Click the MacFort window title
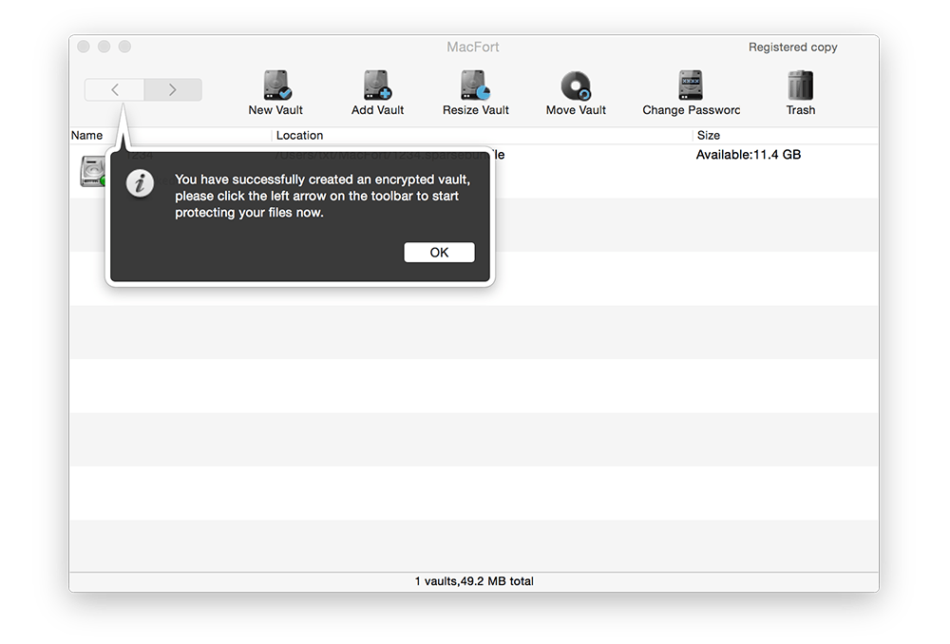 tap(472, 47)
